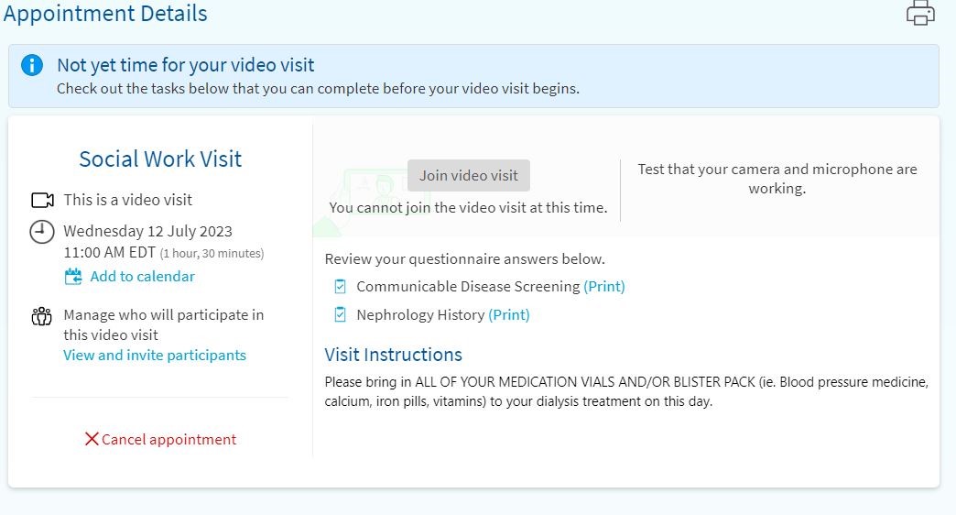
Task: Click the '11:00 AM EDT' time text
Action: [109, 253]
